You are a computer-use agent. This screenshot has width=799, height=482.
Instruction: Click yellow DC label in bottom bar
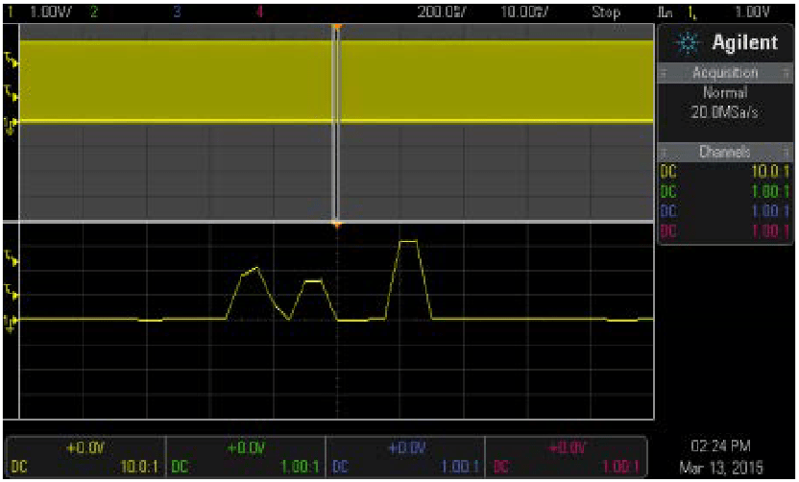18,467
